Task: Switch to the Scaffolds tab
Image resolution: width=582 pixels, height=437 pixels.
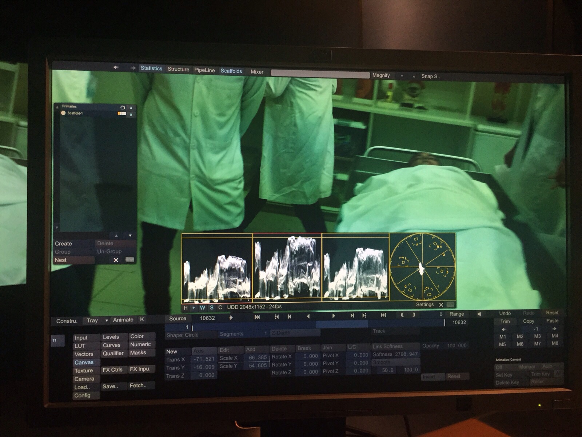Action: coord(231,71)
